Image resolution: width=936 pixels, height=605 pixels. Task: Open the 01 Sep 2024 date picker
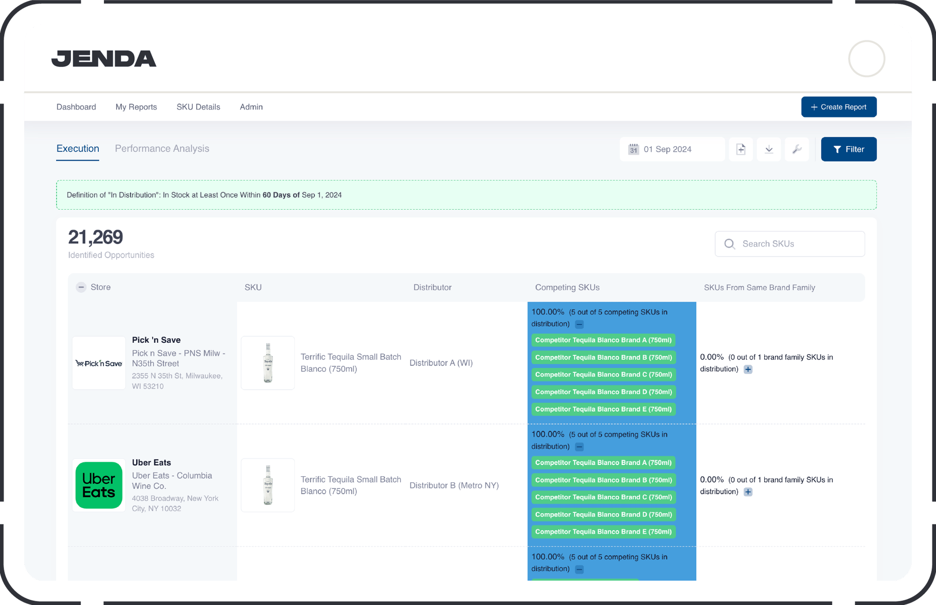pos(672,149)
